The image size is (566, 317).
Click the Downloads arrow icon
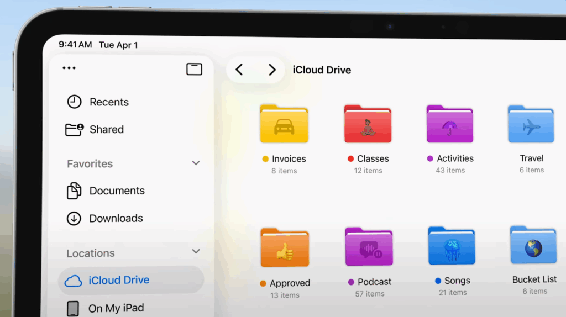[x=74, y=219]
